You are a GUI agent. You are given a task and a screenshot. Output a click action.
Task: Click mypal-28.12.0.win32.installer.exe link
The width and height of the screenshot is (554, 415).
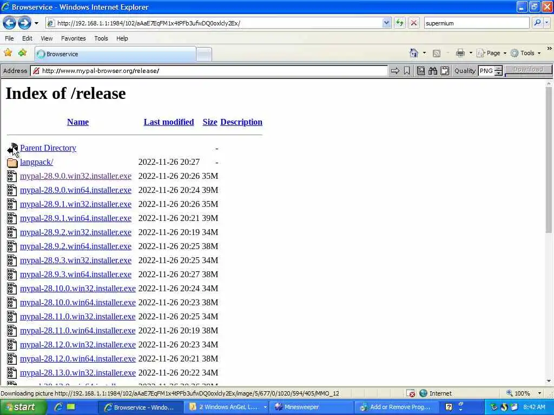[x=78, y=345]
